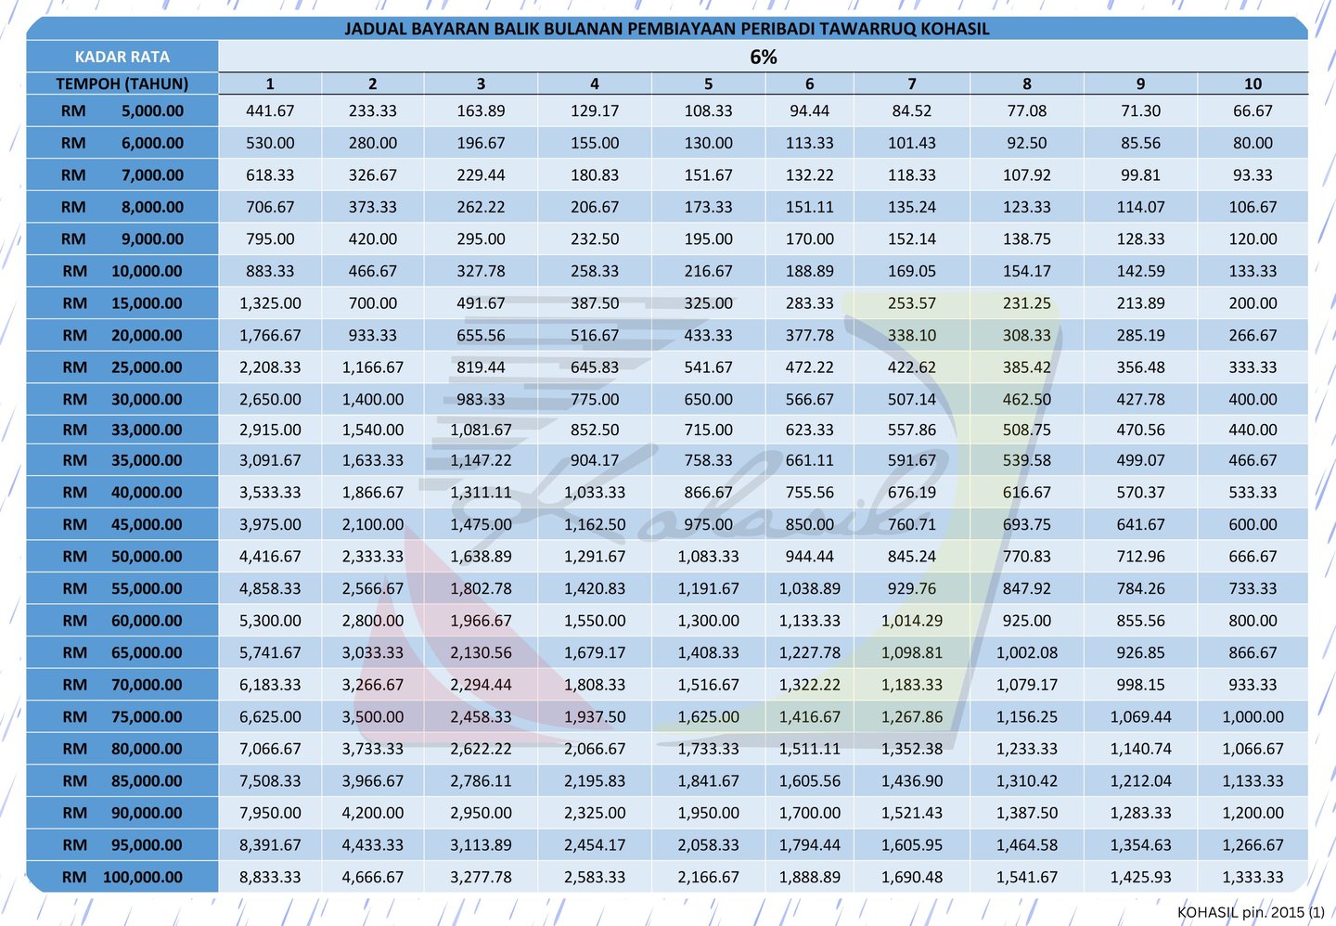Select 356.48 in the RM 25,000 row
1336x926 pixels.
click(1140, 367)
